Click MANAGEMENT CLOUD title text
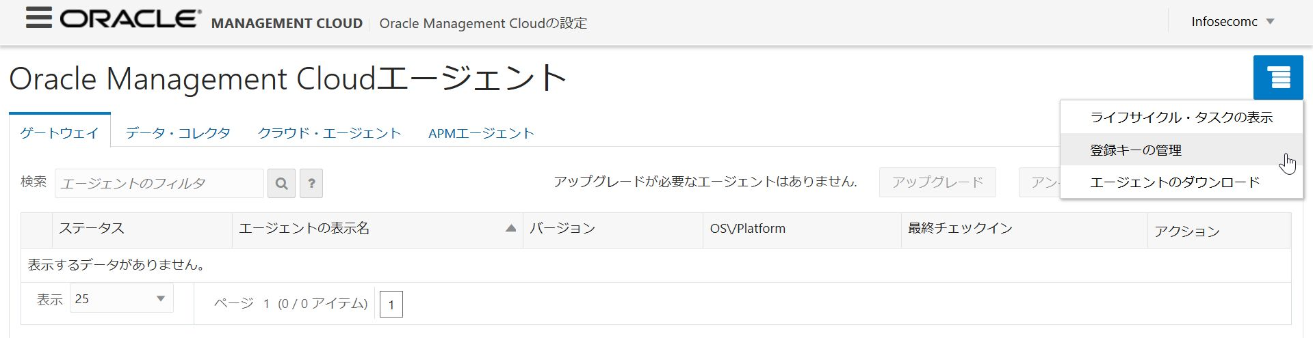The width and height of the screenshot is (1313, 338). point(287,23)
